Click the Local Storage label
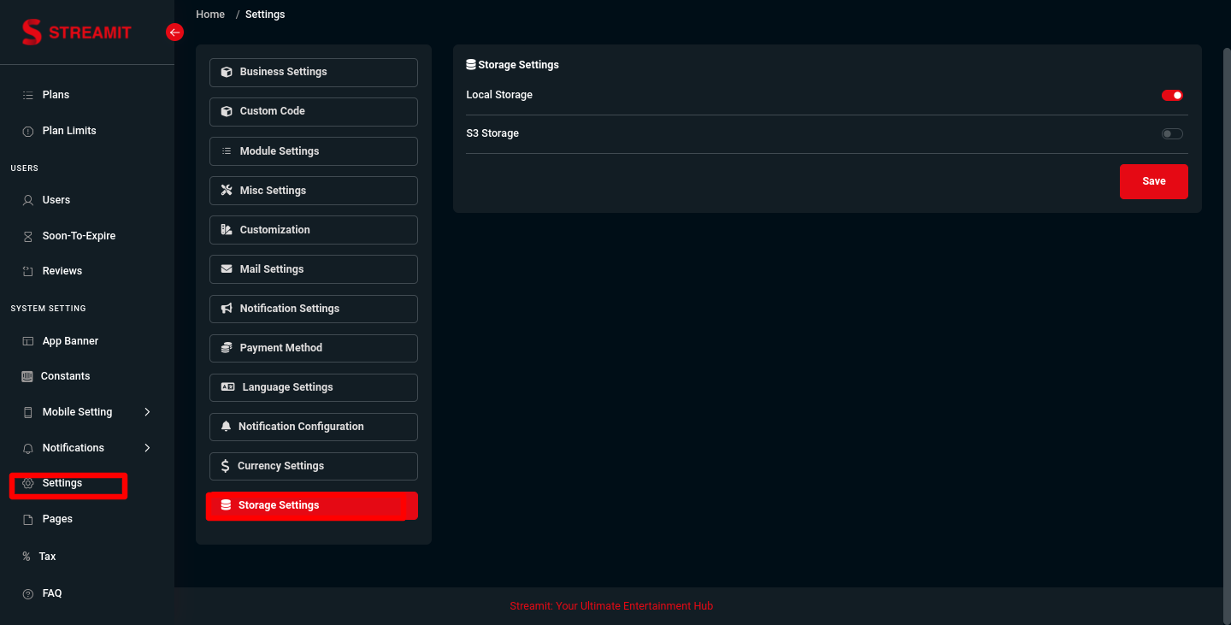The image size is (1231, 625). pos(499,95)
